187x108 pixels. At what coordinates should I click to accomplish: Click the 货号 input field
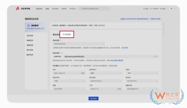[x=69, y=73]
